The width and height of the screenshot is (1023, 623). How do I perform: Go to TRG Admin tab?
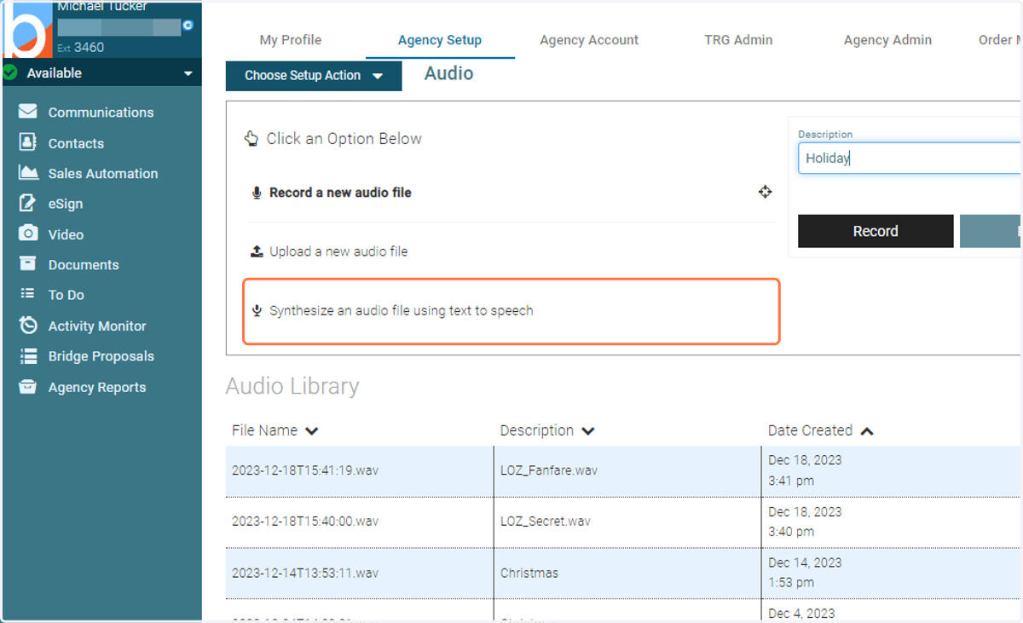[738, 40]
